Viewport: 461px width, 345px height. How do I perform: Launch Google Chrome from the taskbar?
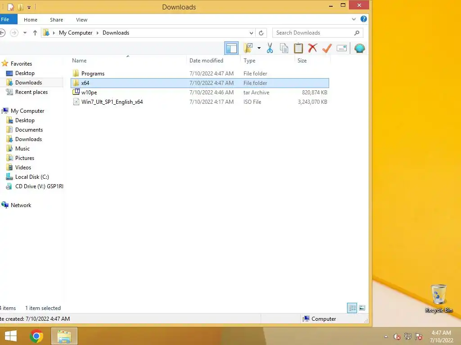[x=36, y=336]
